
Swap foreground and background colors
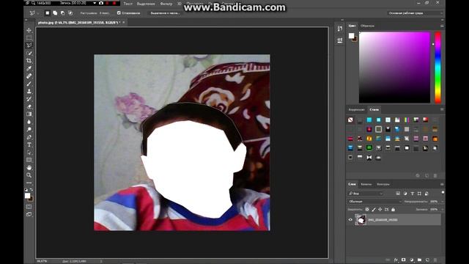(x=32, y=189)
